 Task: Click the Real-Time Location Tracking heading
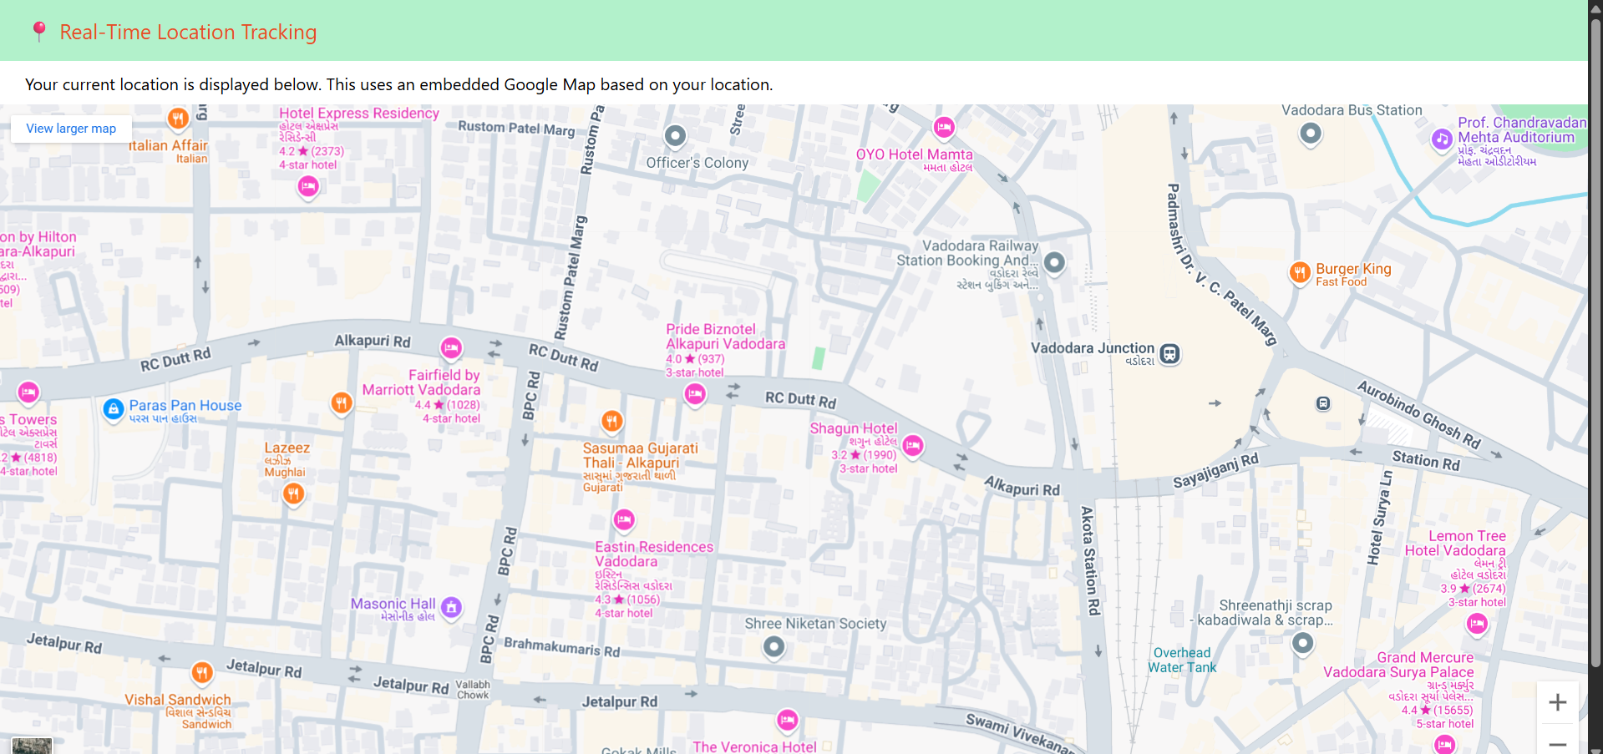coord(188,32)
